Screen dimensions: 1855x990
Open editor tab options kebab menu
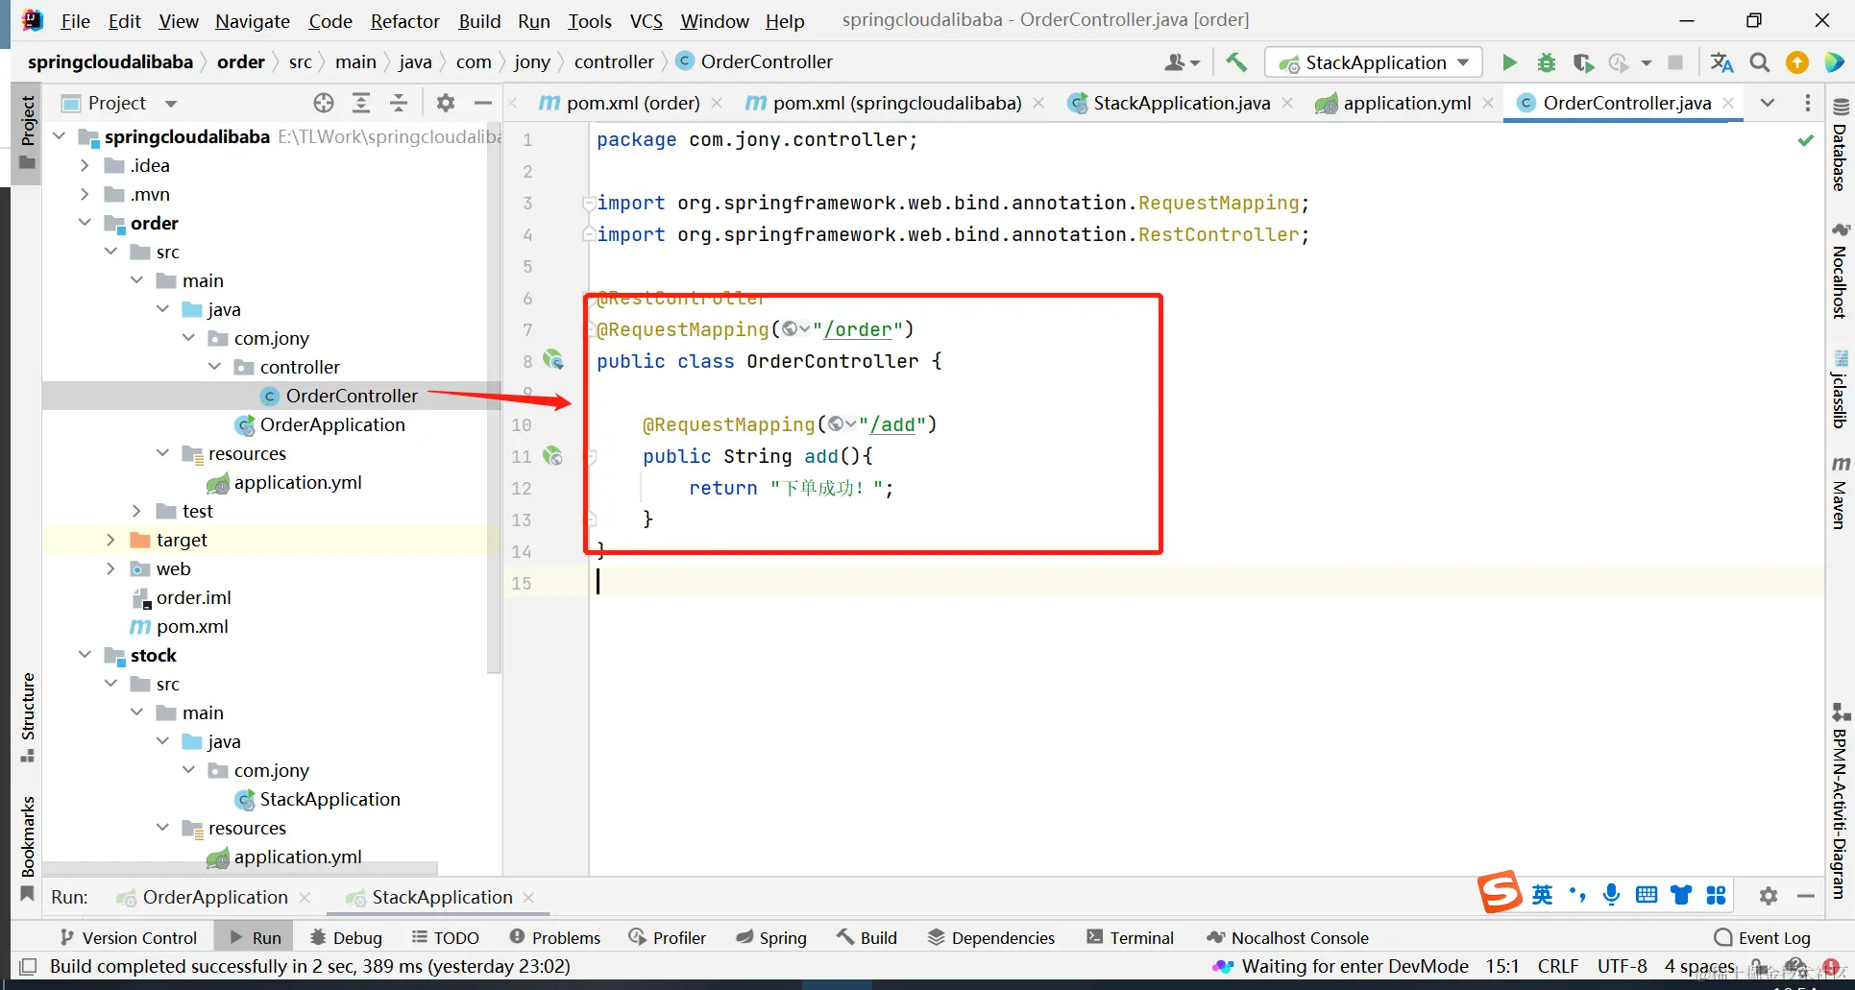pyautogui.click(x=1807, y=103)
